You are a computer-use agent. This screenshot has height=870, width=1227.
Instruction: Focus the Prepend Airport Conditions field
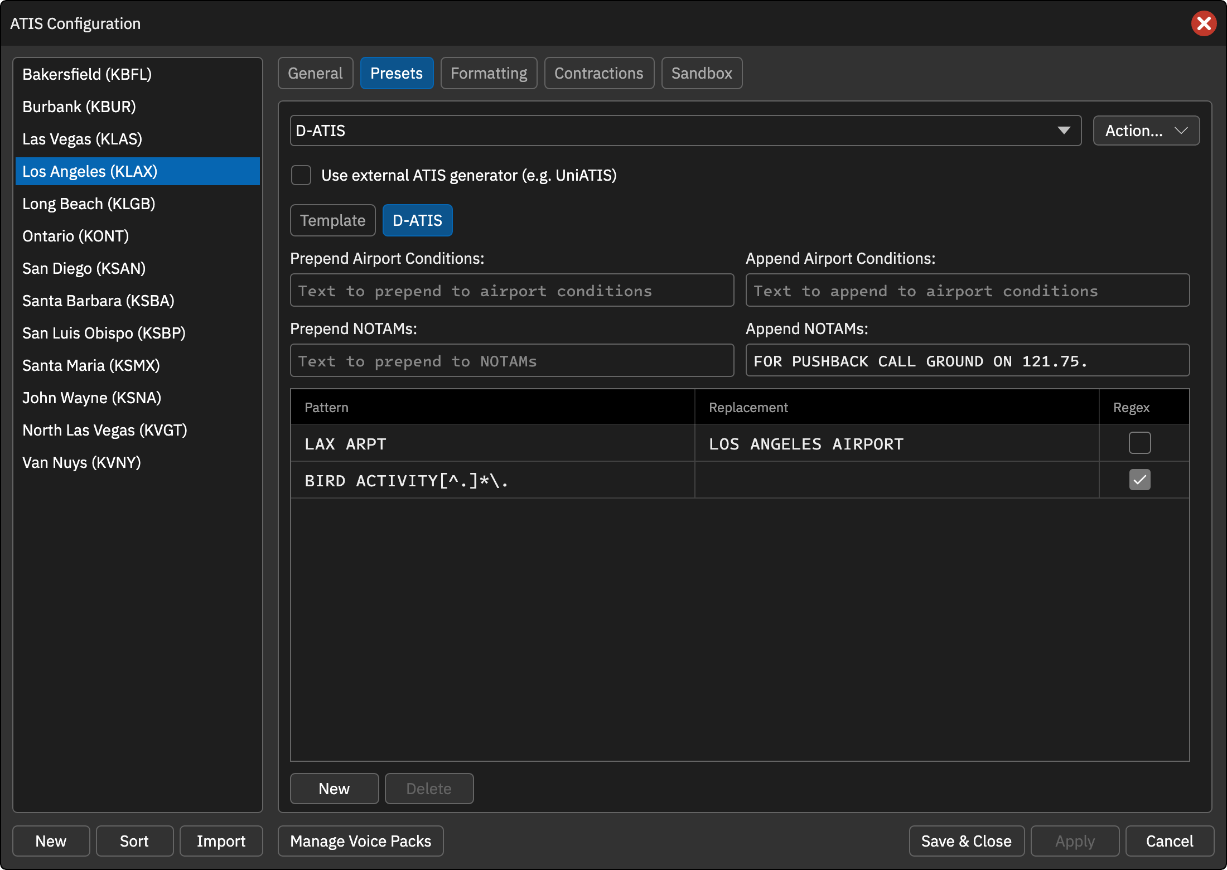point(512,290)
